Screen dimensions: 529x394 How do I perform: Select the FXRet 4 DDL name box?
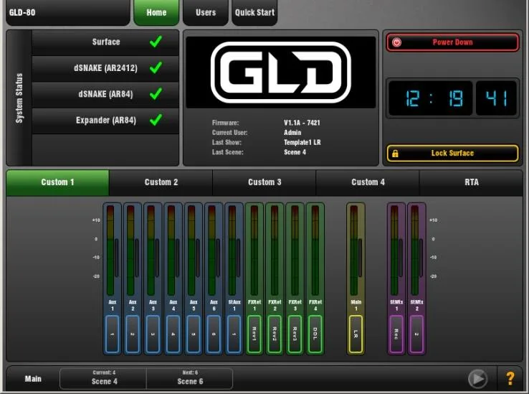[315, 334]
